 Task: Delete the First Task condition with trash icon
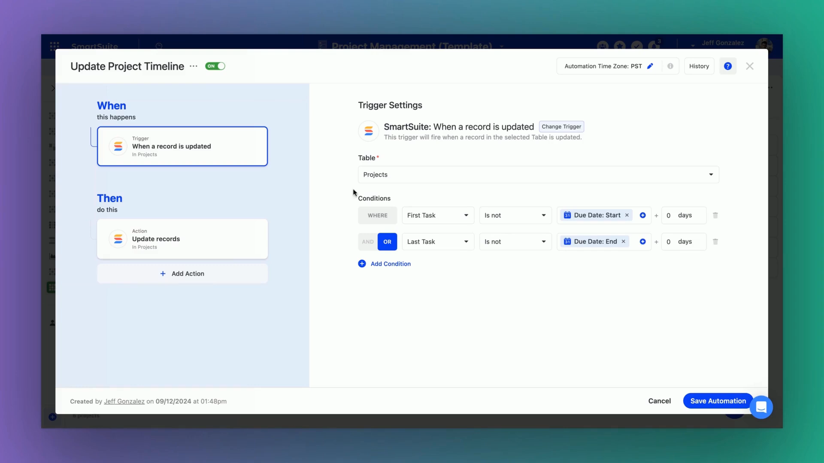[x=715, y=215]
